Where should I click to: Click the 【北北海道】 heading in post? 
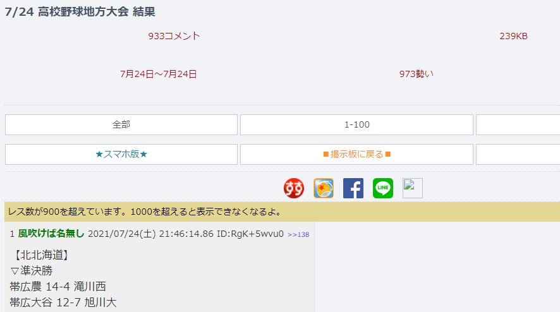click(x=40, y=255)
